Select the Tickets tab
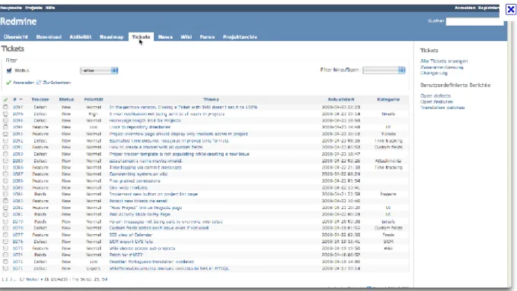This screenshot has height=291, width=517. point(141,37)
